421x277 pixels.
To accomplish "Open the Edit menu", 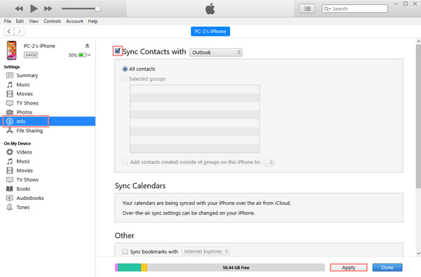I will (20, 21).
